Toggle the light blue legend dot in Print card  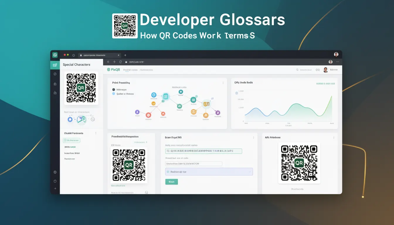[114, 94]
